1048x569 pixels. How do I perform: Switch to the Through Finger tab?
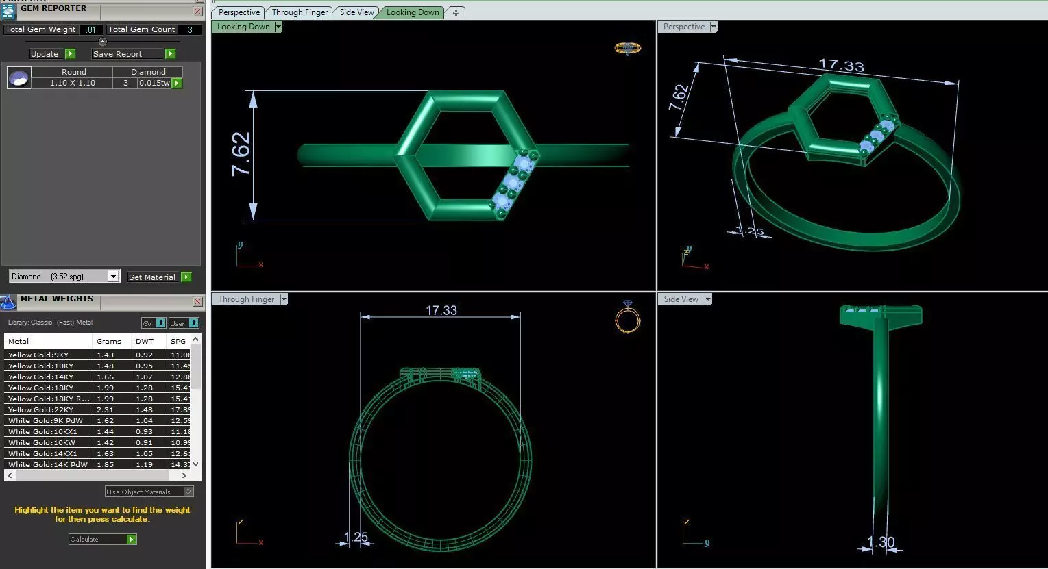(300, 12)
